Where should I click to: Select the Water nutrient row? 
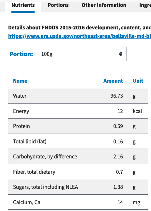78,96
